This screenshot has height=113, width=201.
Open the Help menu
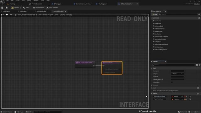click(x=48, y=1)
